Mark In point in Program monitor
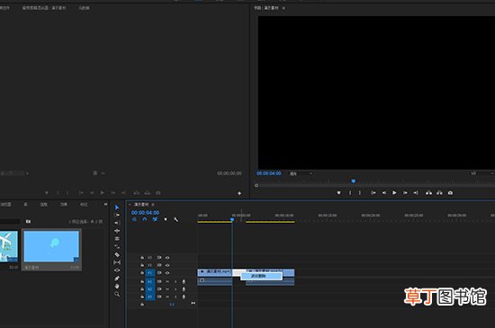495x328 pixels. click(350, 192)
